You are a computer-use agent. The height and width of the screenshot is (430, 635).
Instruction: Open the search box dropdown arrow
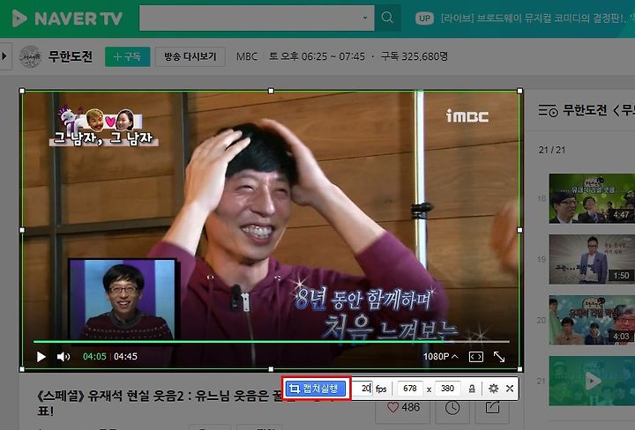[x=365, y=18]
